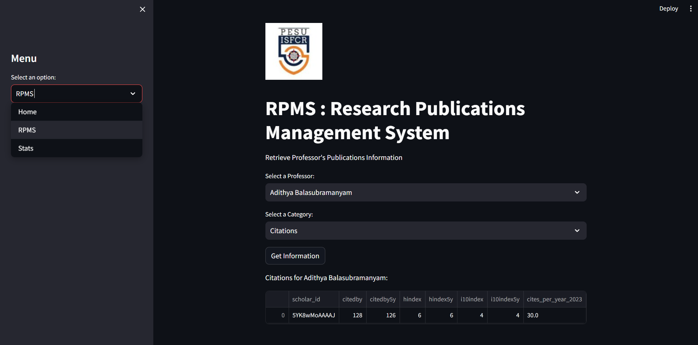Collapse the sidebar option dropdown chevron

[x=133, y=94]
